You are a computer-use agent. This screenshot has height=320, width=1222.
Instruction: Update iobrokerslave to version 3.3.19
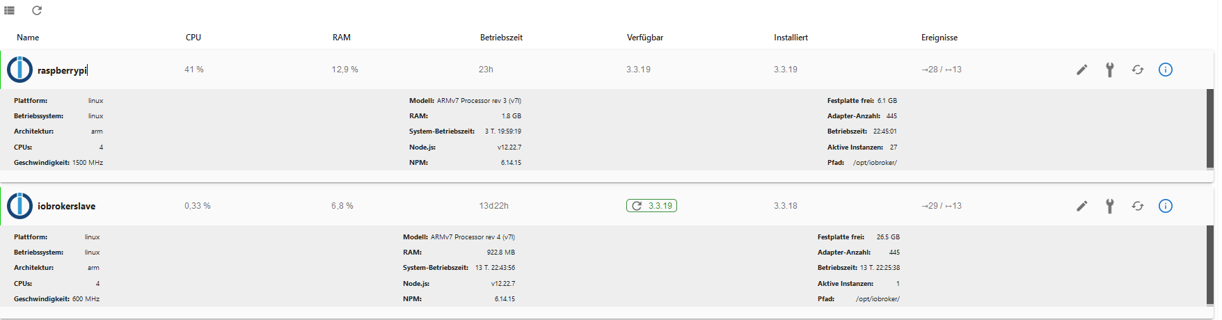point(651,206)
